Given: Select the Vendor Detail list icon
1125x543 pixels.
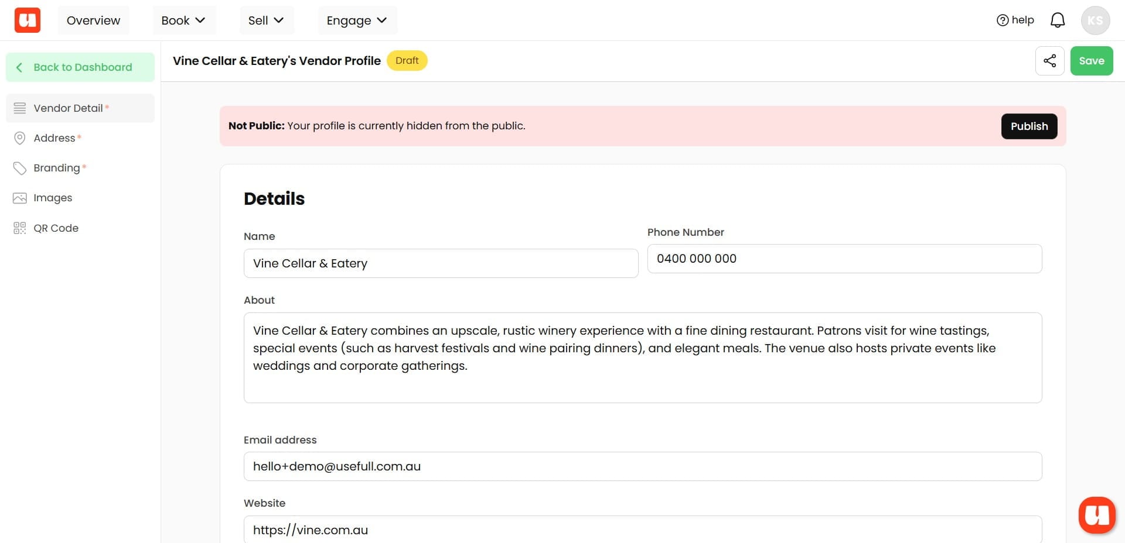Looking at the screenshot, I should (x=19, y=108).
